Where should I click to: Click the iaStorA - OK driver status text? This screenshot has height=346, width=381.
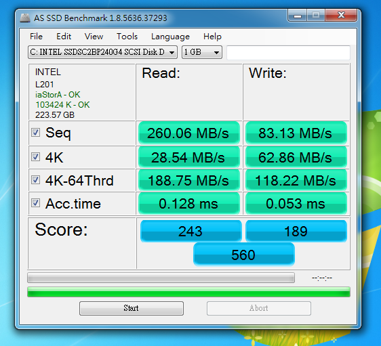click(58, 95)
